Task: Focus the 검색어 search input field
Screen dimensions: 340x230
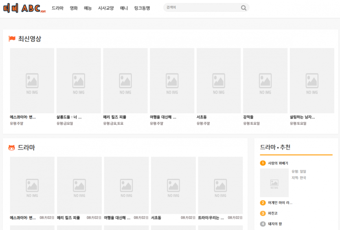Action: tap(202, 8)
